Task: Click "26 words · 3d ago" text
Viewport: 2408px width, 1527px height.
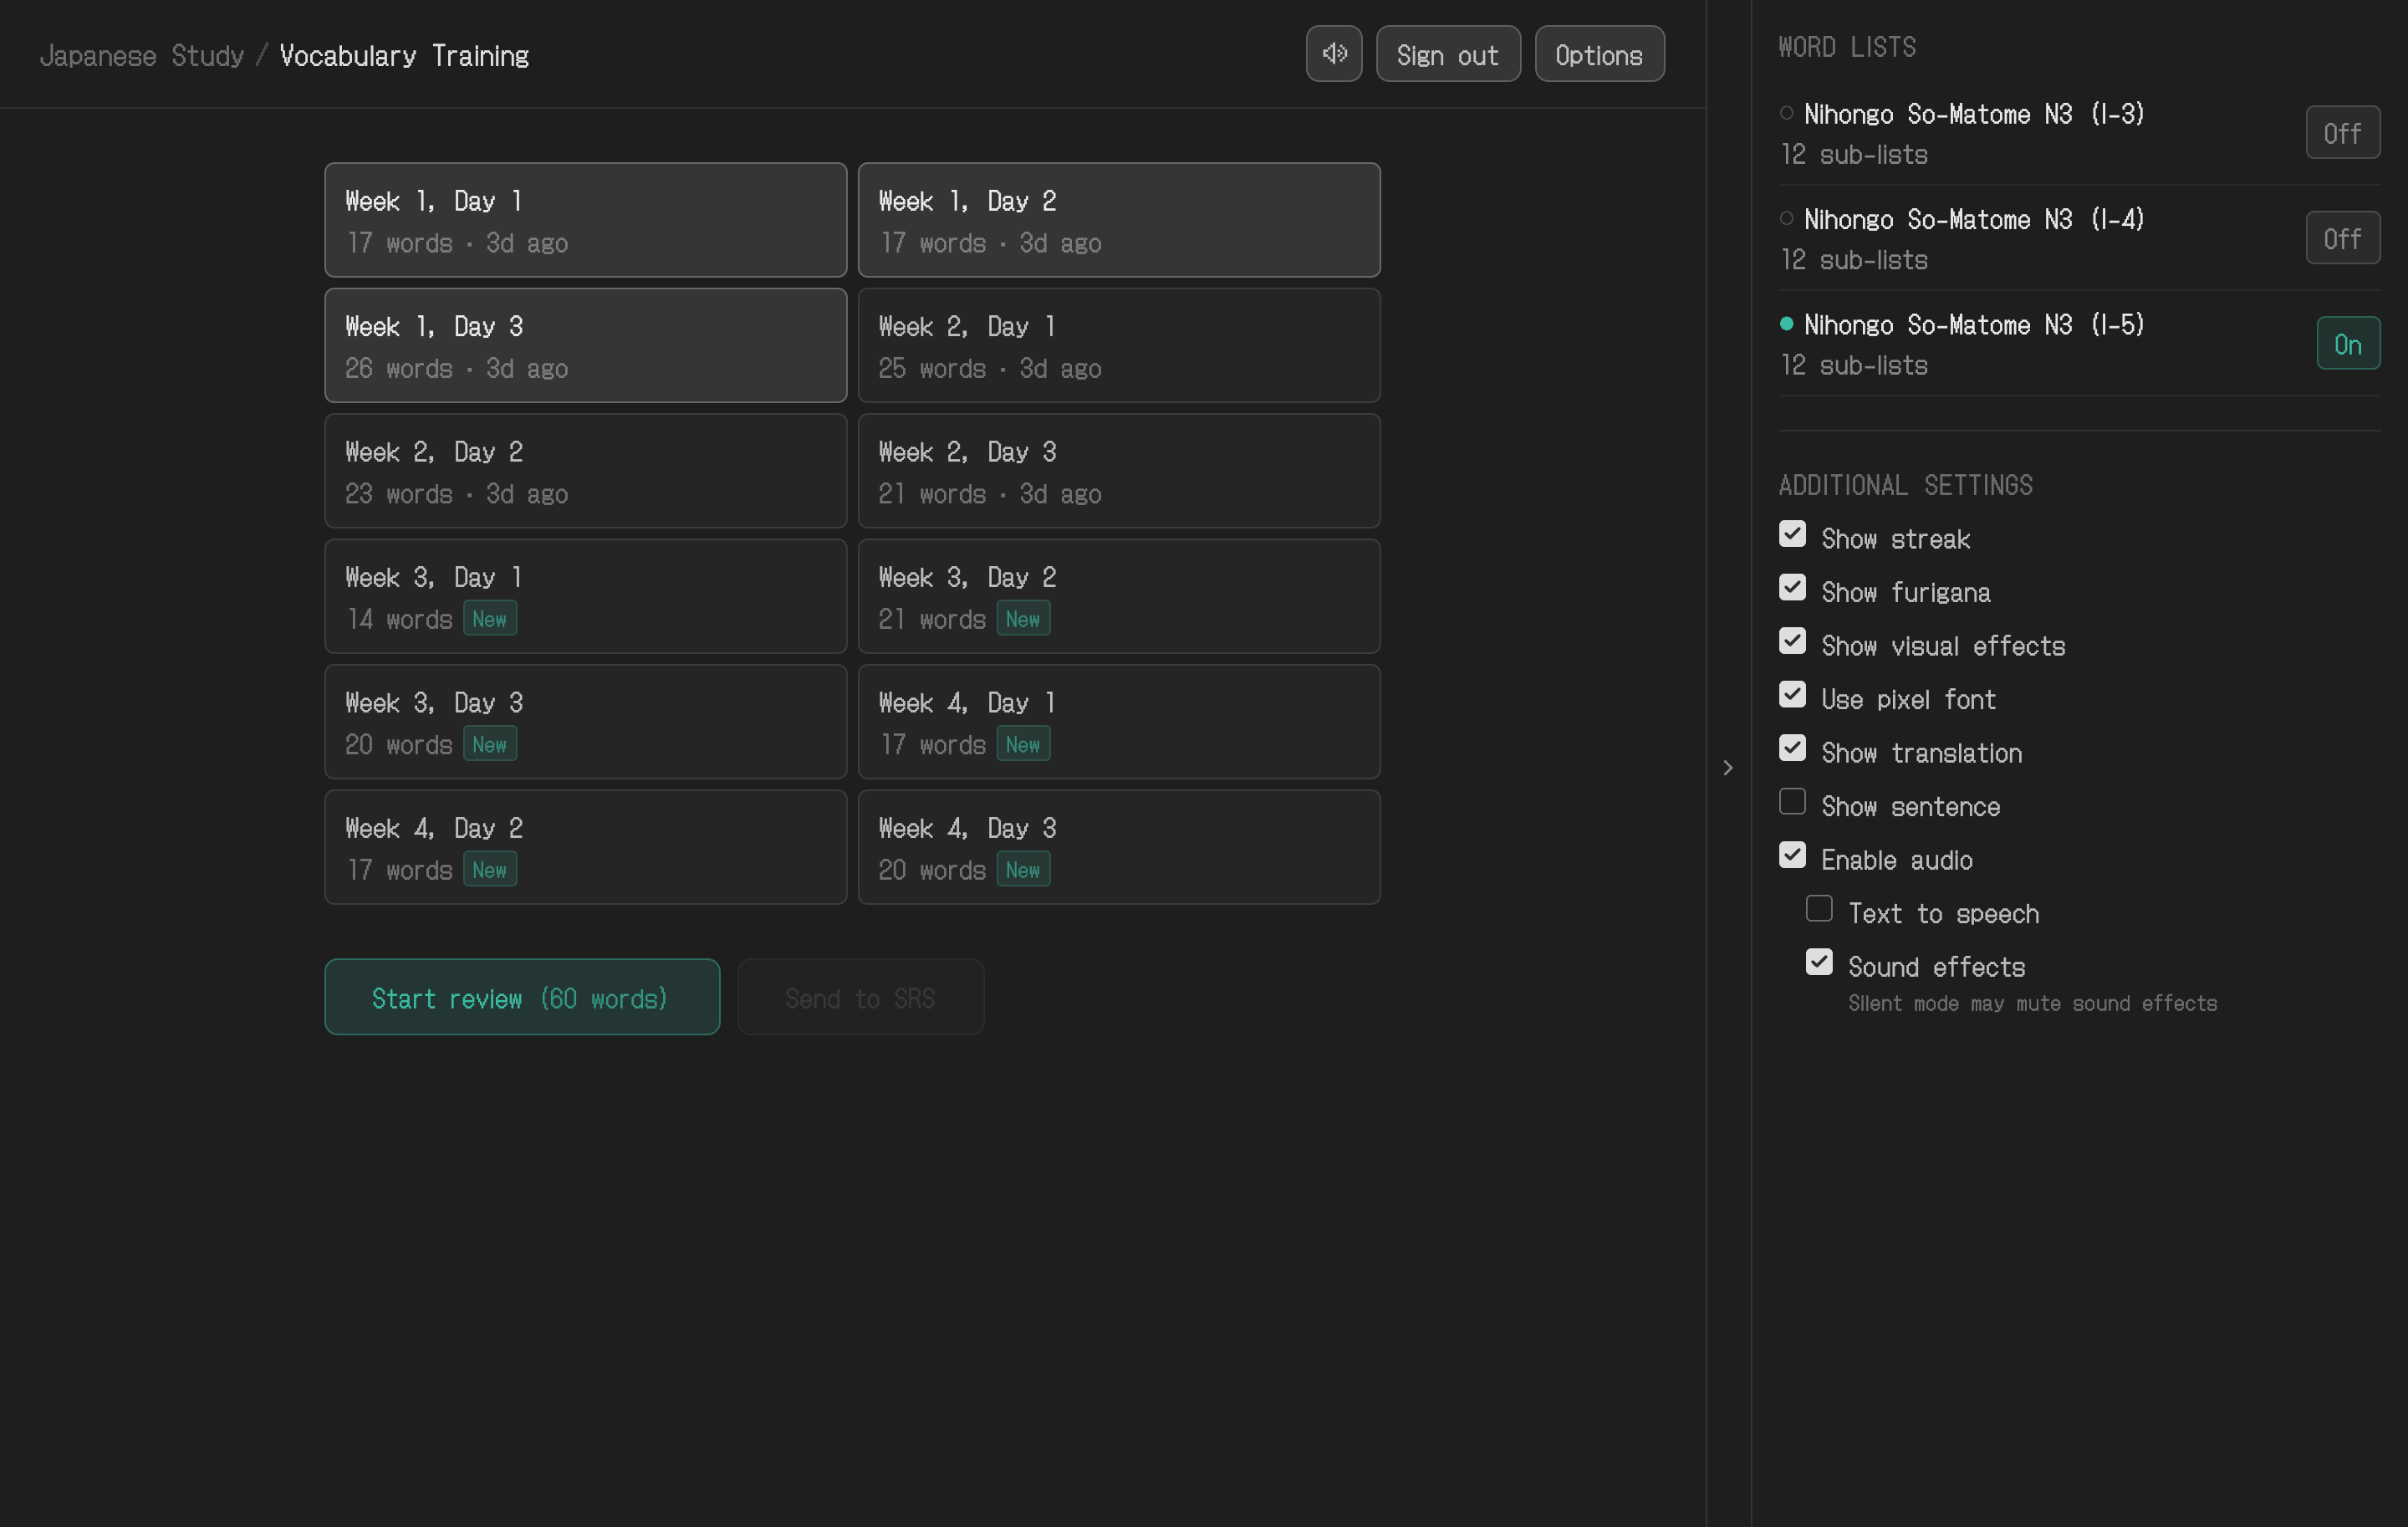Action: point(457,369)
